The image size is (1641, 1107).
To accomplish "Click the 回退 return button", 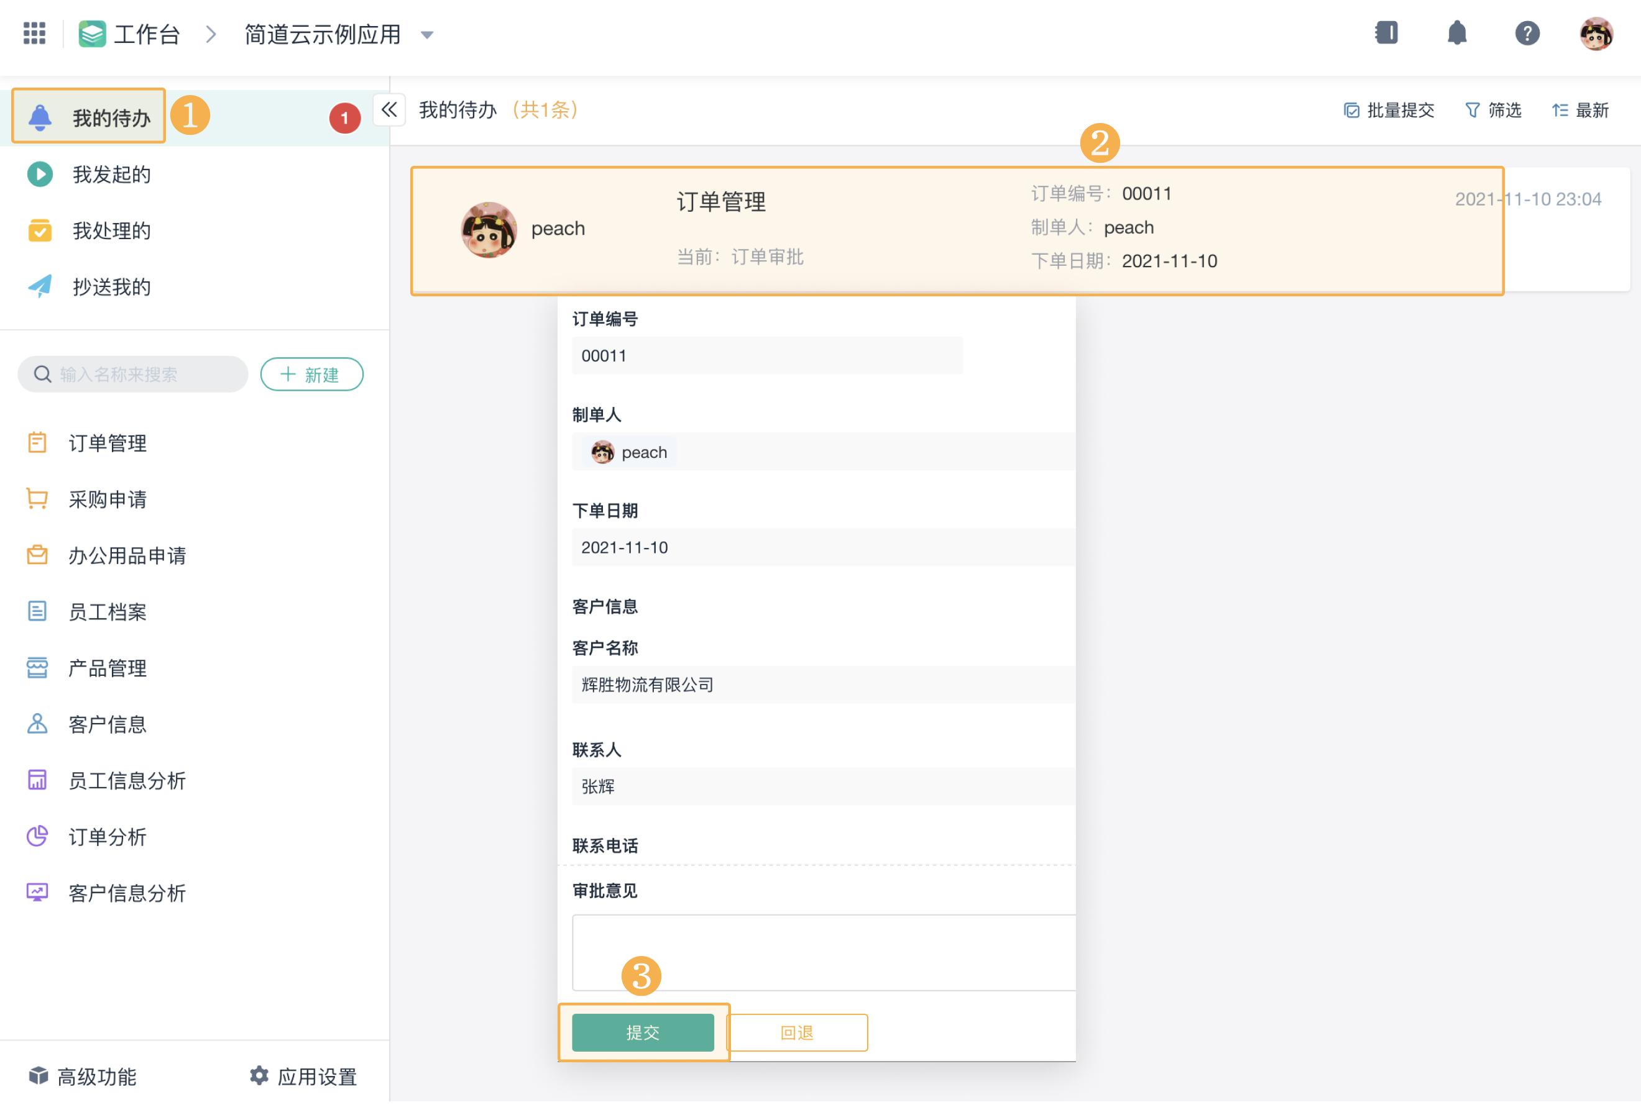I will 796,1032.
